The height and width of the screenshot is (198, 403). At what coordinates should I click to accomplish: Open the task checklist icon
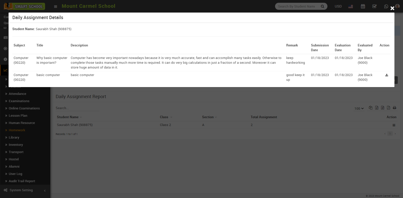point(375,6)
